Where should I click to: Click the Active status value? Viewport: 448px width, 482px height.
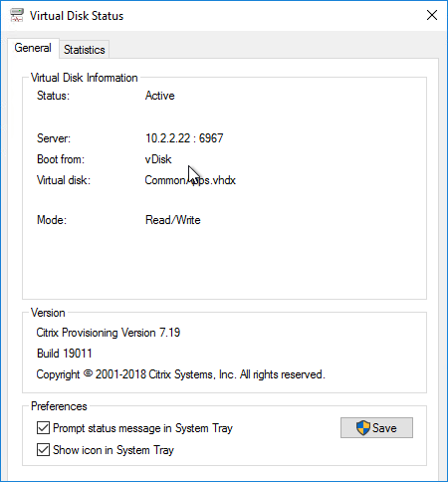159,96
